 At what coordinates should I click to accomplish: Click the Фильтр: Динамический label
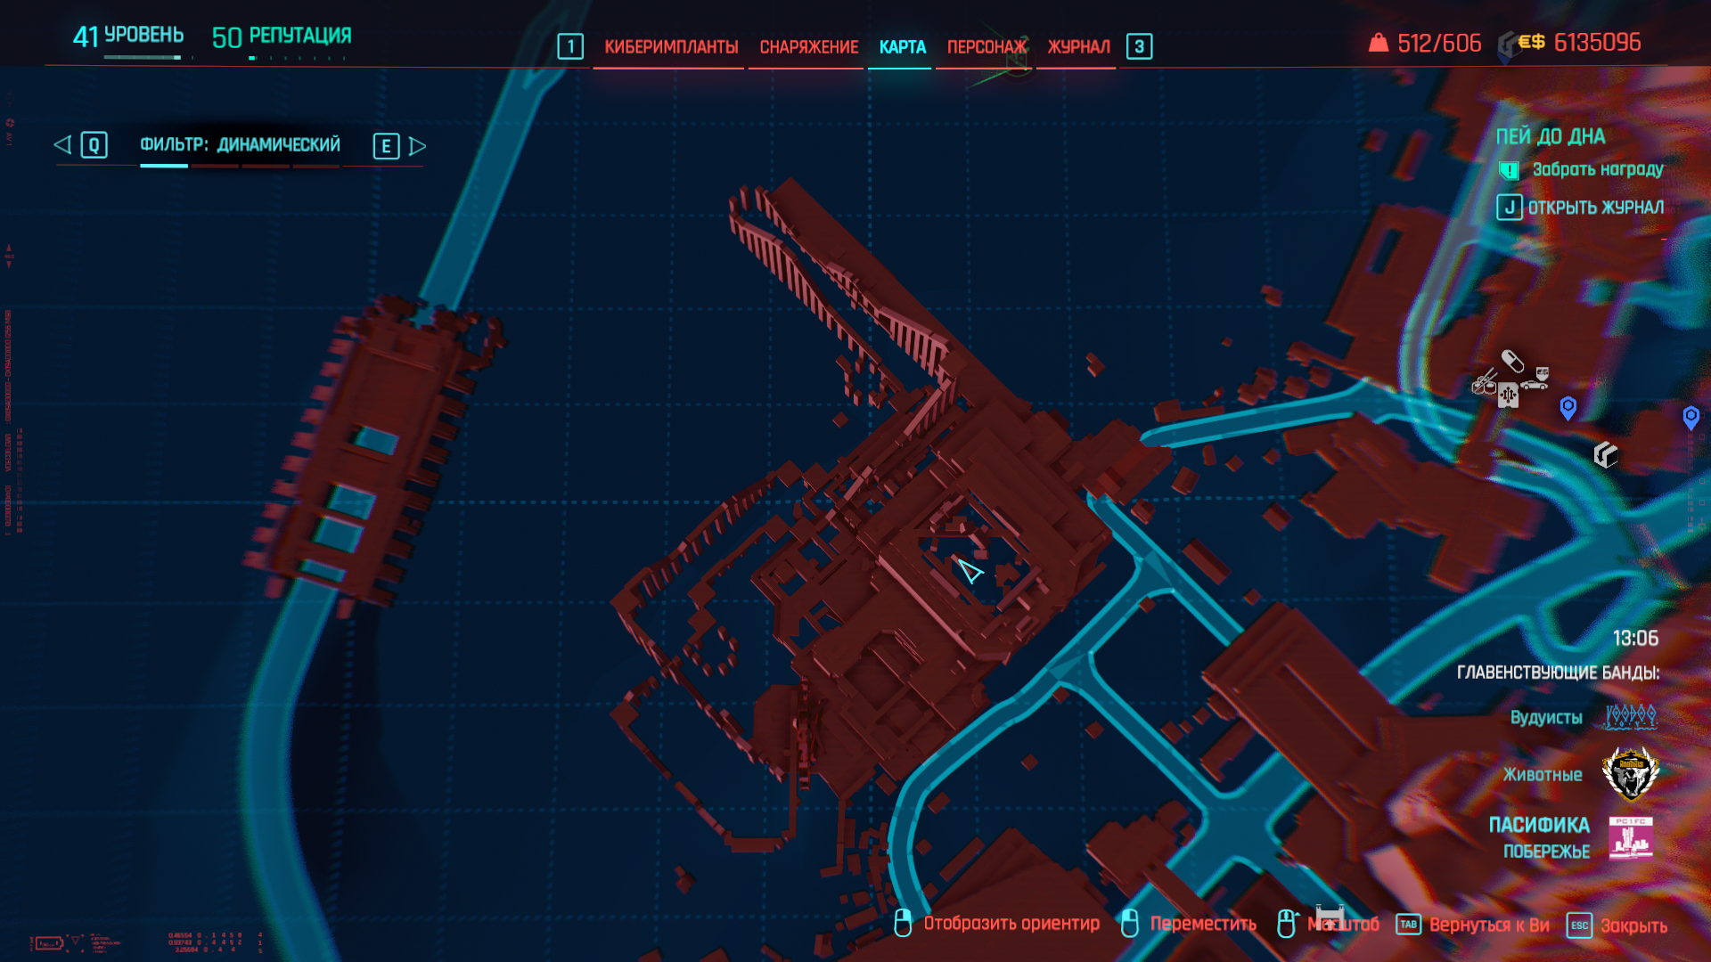240,144
